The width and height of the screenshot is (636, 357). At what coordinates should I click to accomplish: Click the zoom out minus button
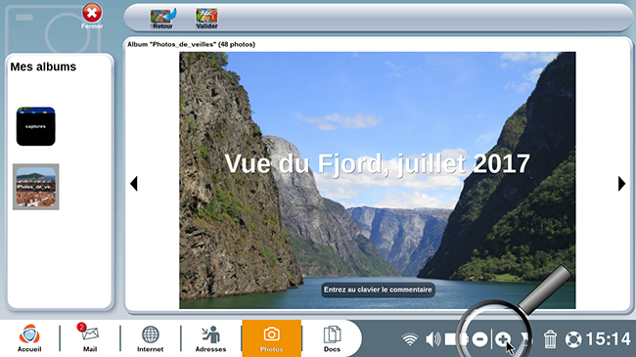pyautogui.click(x=479, y=339)
